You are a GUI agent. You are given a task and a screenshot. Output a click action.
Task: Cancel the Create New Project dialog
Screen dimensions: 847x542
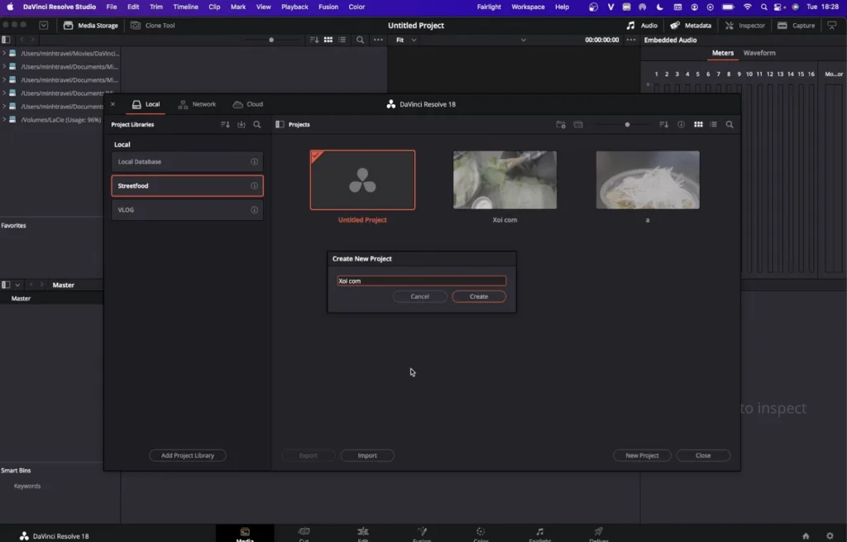tap(419, 297)
